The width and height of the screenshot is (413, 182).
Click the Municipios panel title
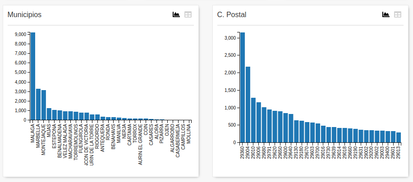25,15
